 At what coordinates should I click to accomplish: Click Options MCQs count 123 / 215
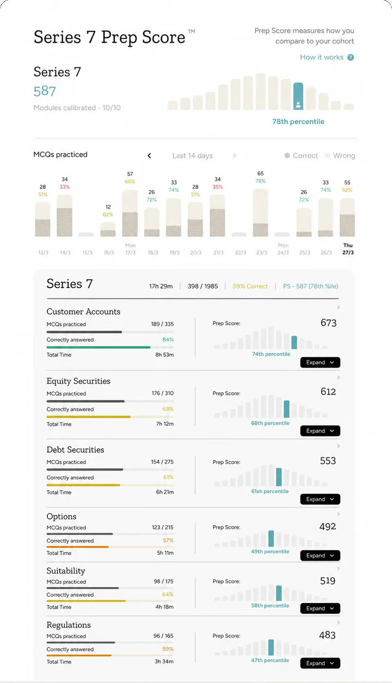click(163, 528)
